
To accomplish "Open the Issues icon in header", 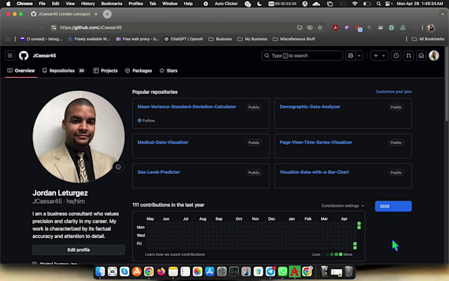I will 396,56.
